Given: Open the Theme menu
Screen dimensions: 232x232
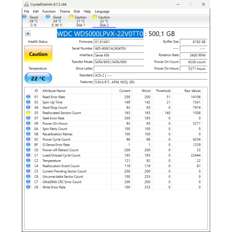Looking at the screenshot, I should (x=64, y=12).
